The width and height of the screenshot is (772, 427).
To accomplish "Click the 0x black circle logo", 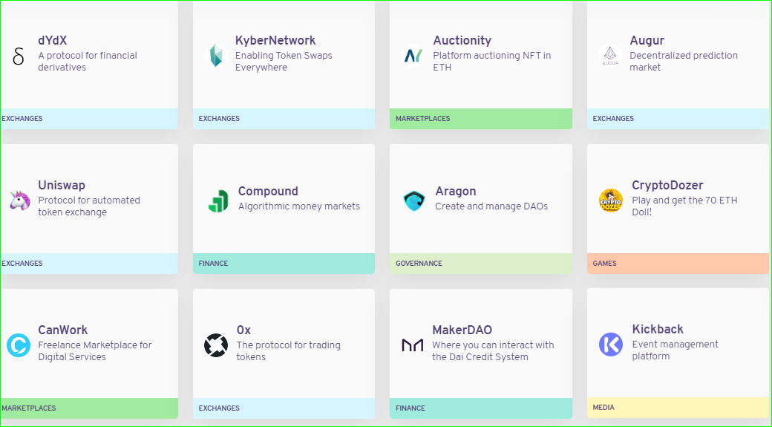I will click(216, 345).
